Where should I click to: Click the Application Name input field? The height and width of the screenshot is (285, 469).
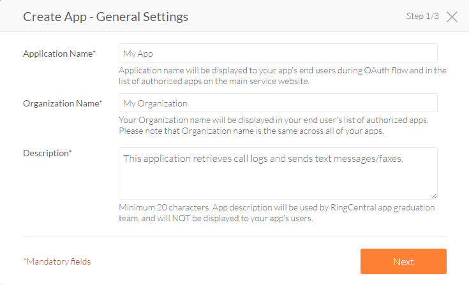pos(278,54)
